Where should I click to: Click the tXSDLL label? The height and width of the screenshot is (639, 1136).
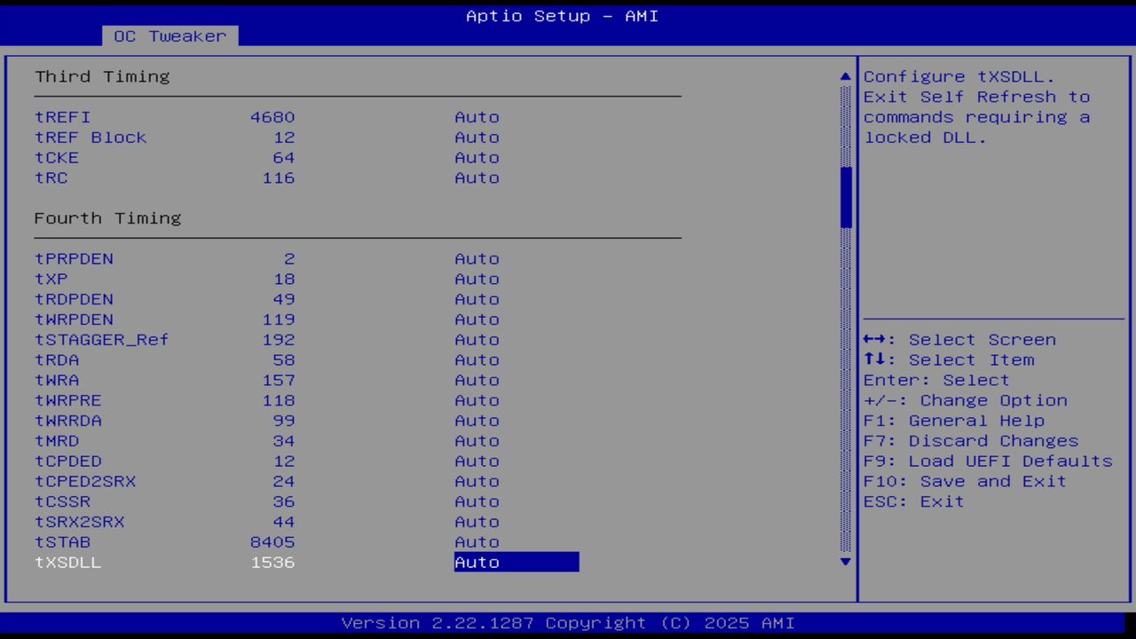click(x=68, y=563)
